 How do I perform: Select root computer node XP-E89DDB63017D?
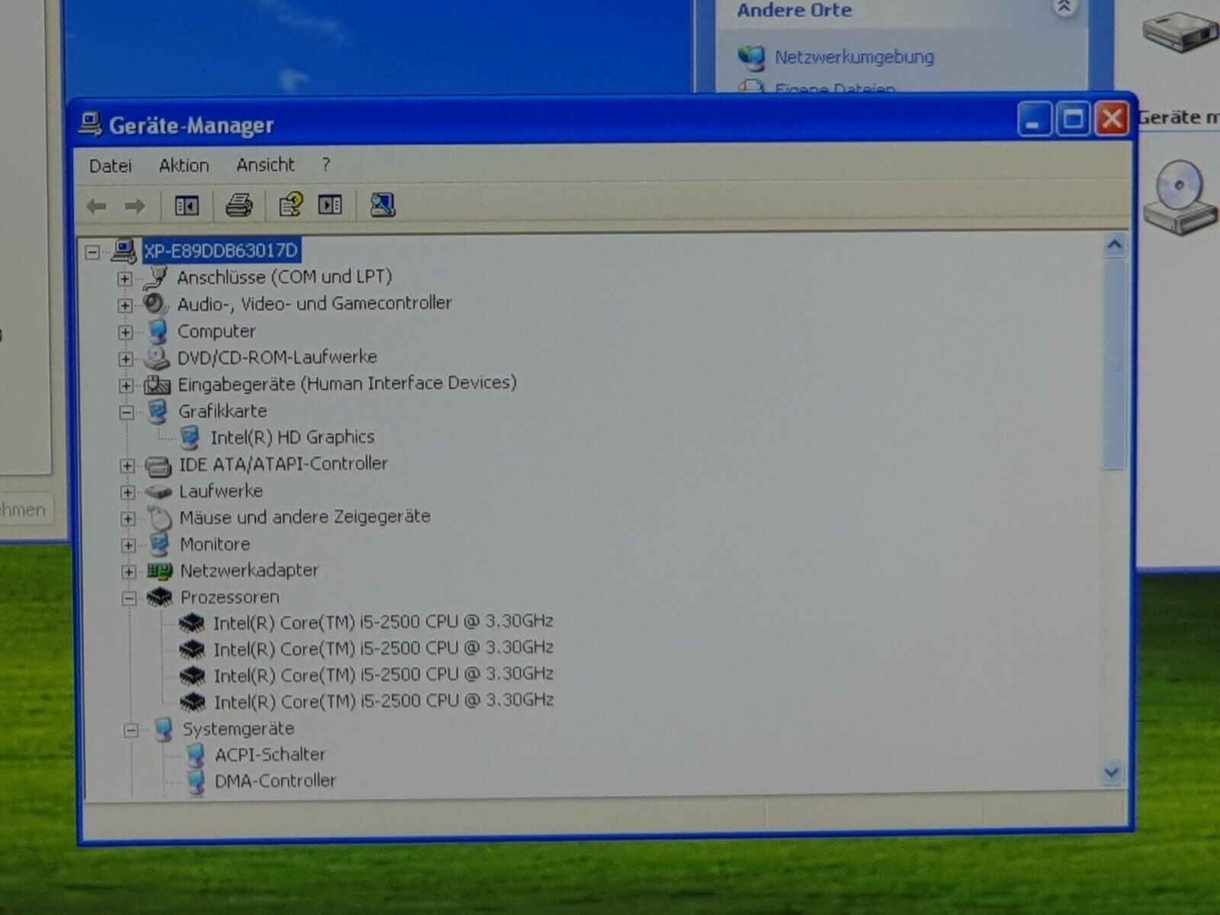click(221, 251)
